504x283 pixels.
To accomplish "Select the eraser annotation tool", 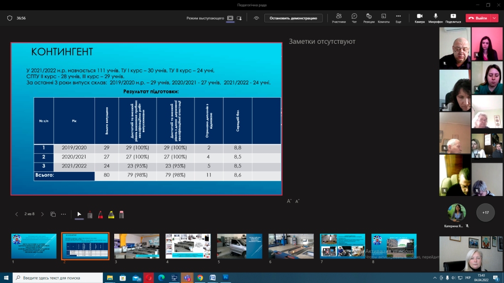I will (122, 214).
